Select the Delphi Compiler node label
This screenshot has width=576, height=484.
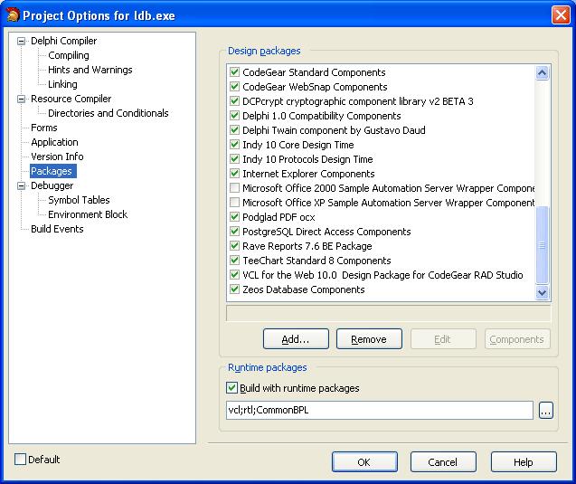point(63,41)
